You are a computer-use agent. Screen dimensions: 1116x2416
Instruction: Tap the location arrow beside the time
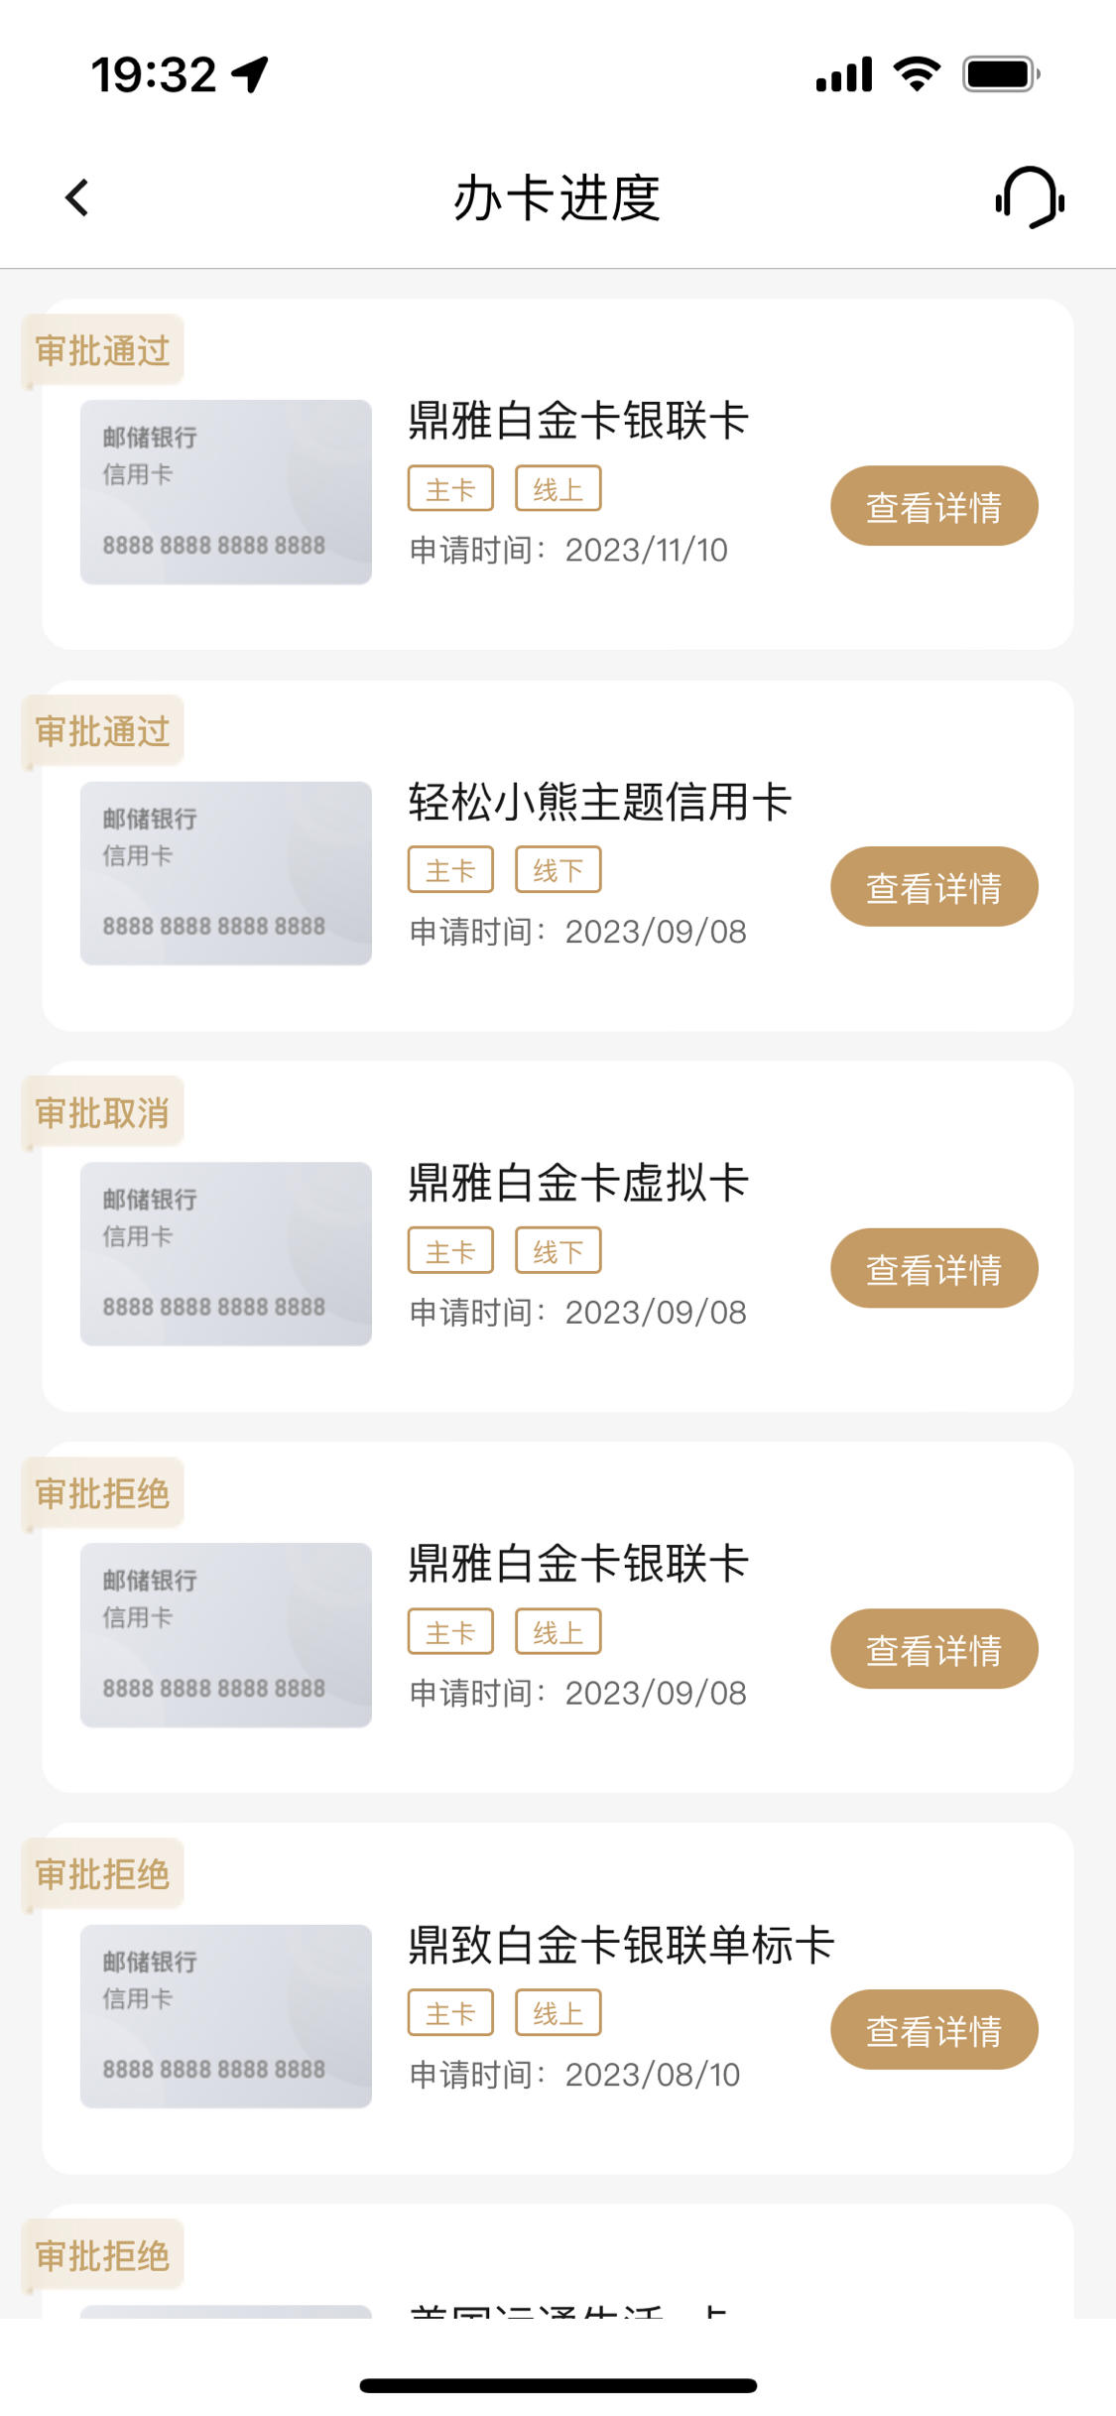250,74
